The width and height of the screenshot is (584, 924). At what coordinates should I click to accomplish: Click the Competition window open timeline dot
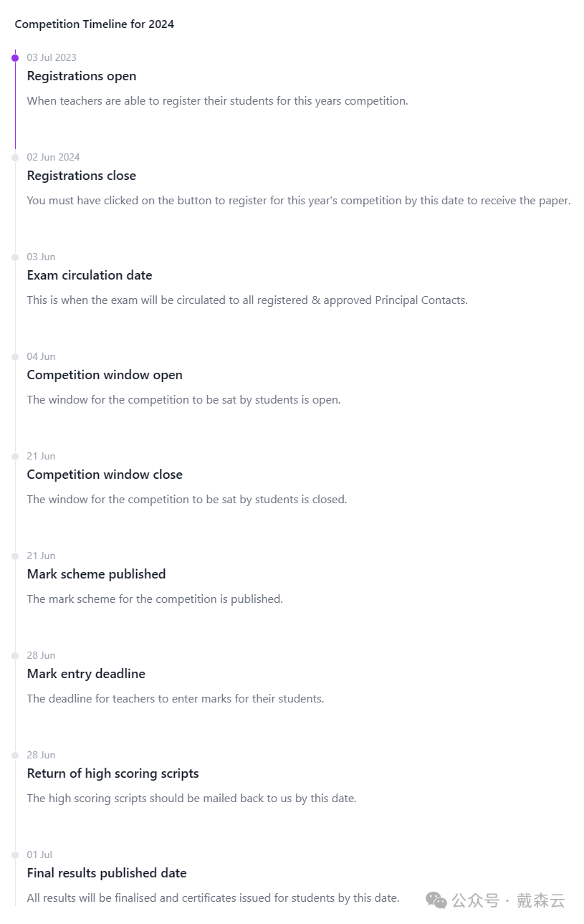tap(15, 356)
